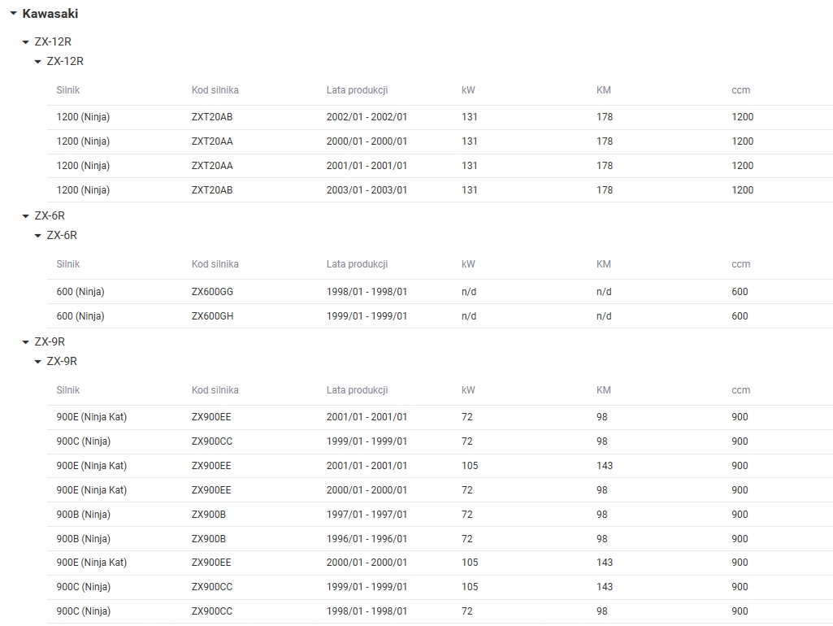The image size is (833, 626).
Task: Select "1200 (Ninja)" in the 2003/01 row
Action: 83,190
